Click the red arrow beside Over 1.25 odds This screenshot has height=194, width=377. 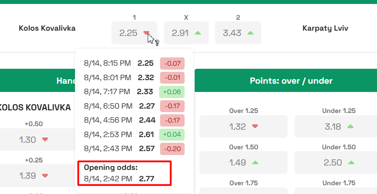click(255, 127)
